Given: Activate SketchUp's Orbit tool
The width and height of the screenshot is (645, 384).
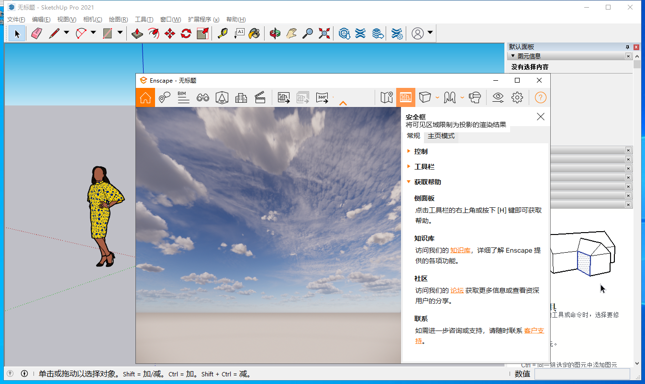Looking at the screenshot, I should pos(274,33).
